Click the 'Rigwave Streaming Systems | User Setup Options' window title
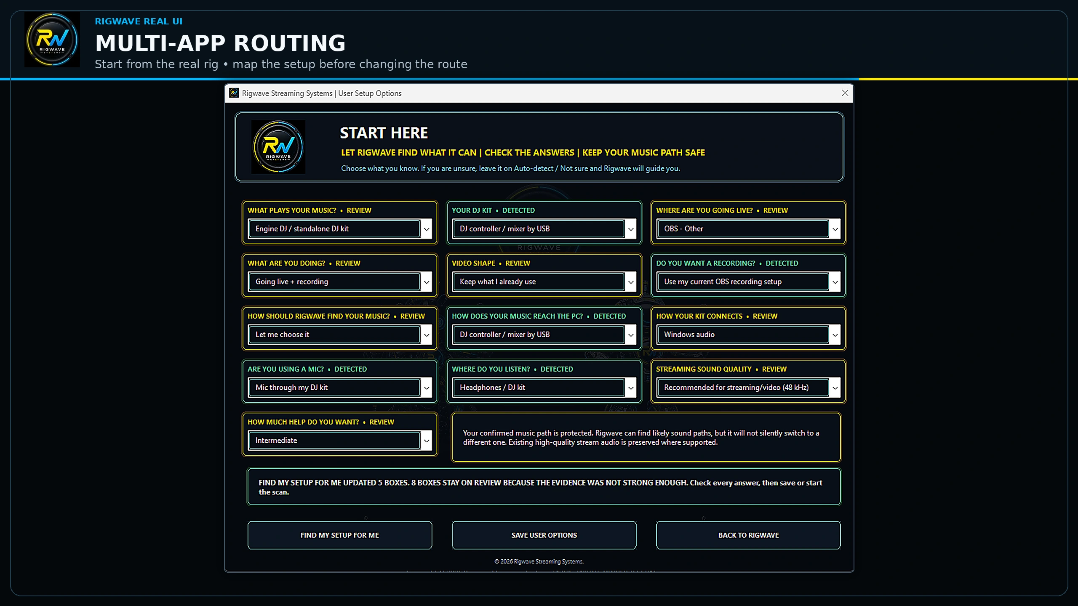 click(322, 93)
